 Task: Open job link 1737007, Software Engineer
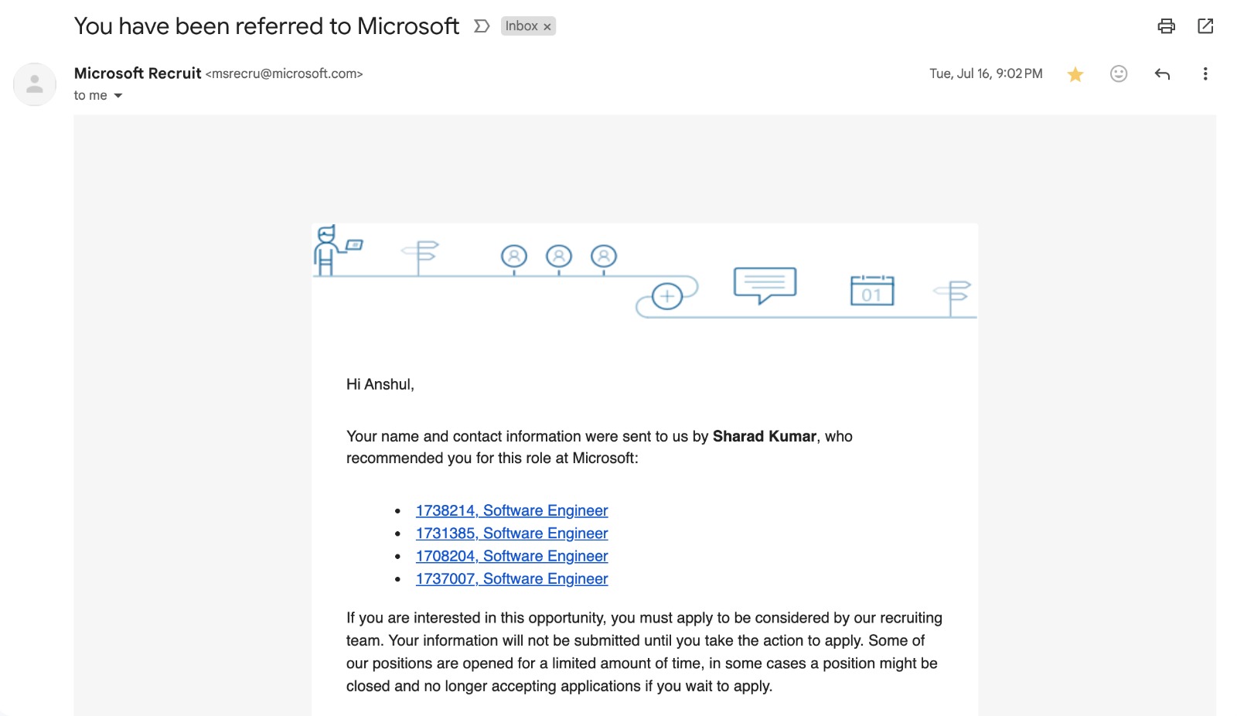coord(512,578)
